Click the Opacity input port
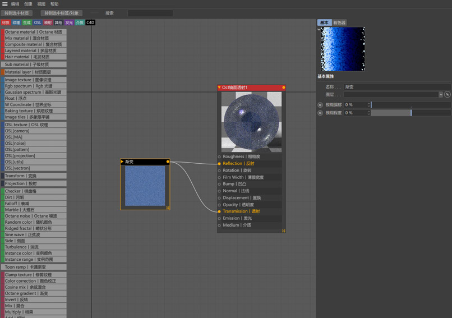The height and width of the screenshot is (318, 452). (x=219, y=205)
